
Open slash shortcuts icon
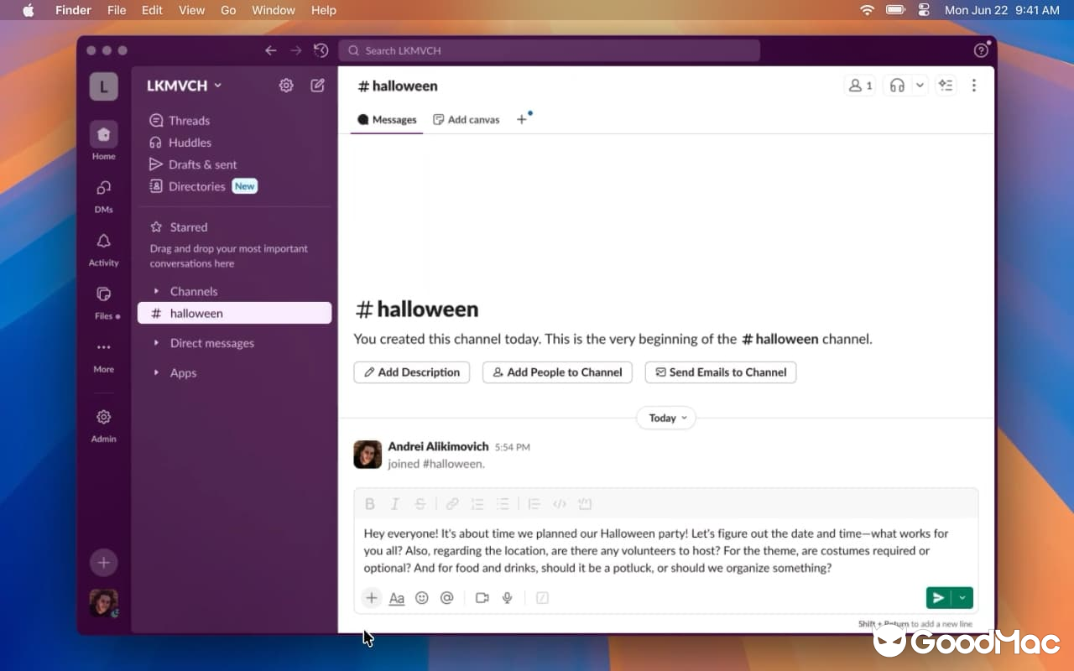pyautogui.click(x=543, y=598)
